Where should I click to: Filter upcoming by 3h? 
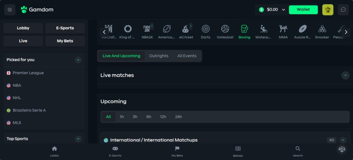point(135,117)
